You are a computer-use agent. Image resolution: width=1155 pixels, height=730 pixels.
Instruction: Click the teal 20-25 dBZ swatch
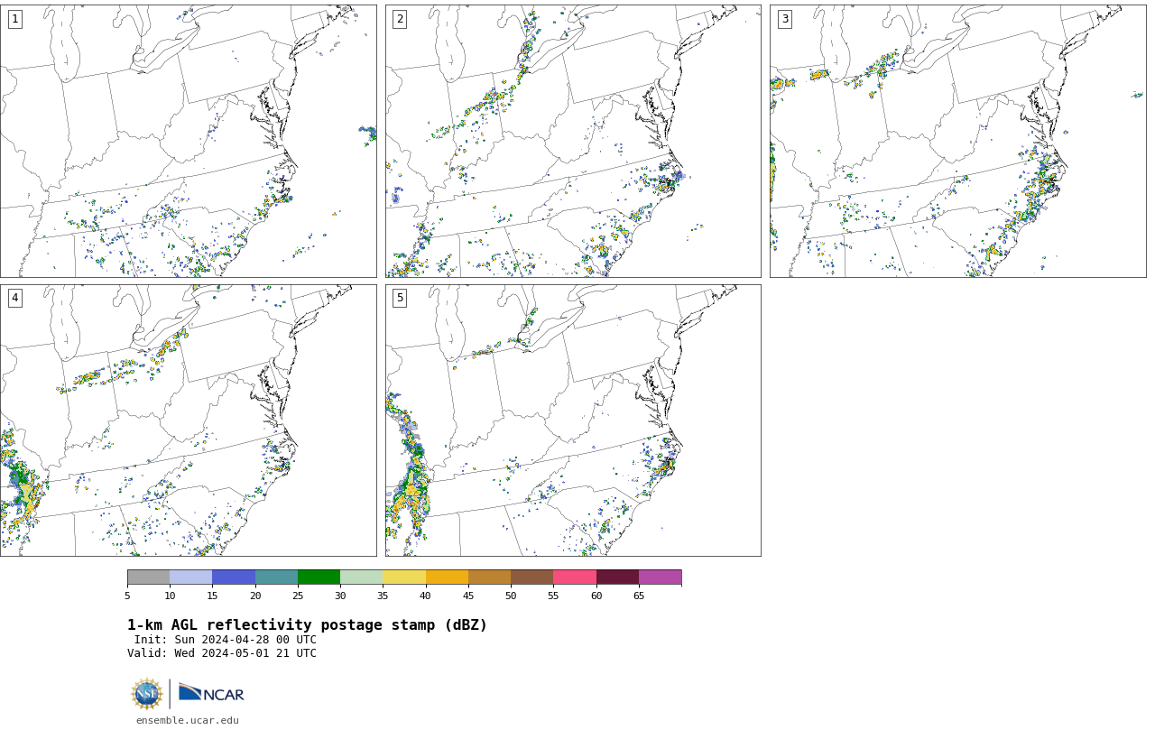pos(276,578)
